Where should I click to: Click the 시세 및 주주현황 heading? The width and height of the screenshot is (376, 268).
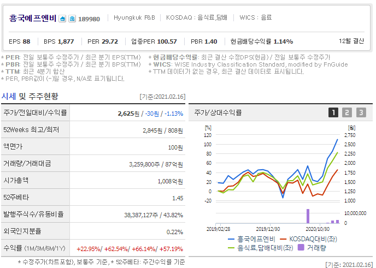click(30, 96)
